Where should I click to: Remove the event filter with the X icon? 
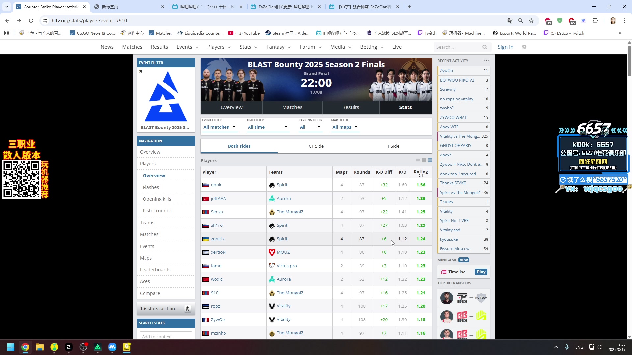[x=141, y=71]
